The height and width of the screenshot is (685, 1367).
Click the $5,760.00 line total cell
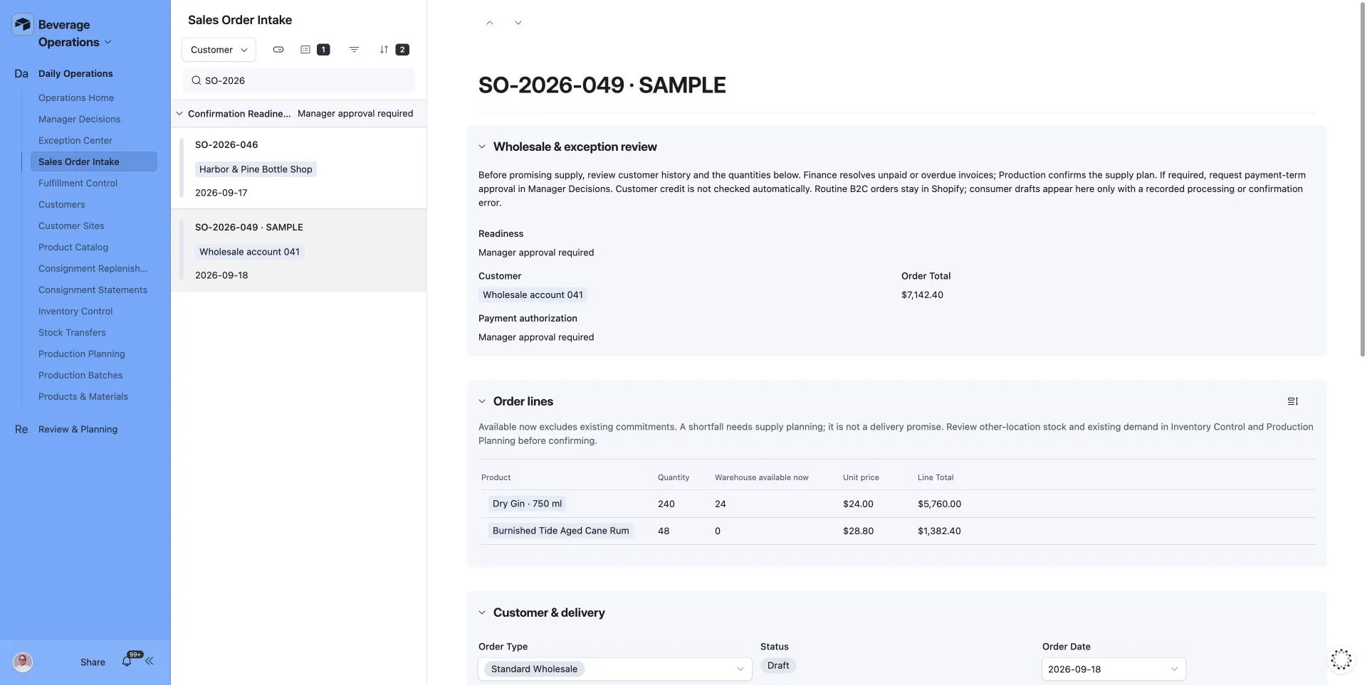pyautogui.click(x=939, y=504)
